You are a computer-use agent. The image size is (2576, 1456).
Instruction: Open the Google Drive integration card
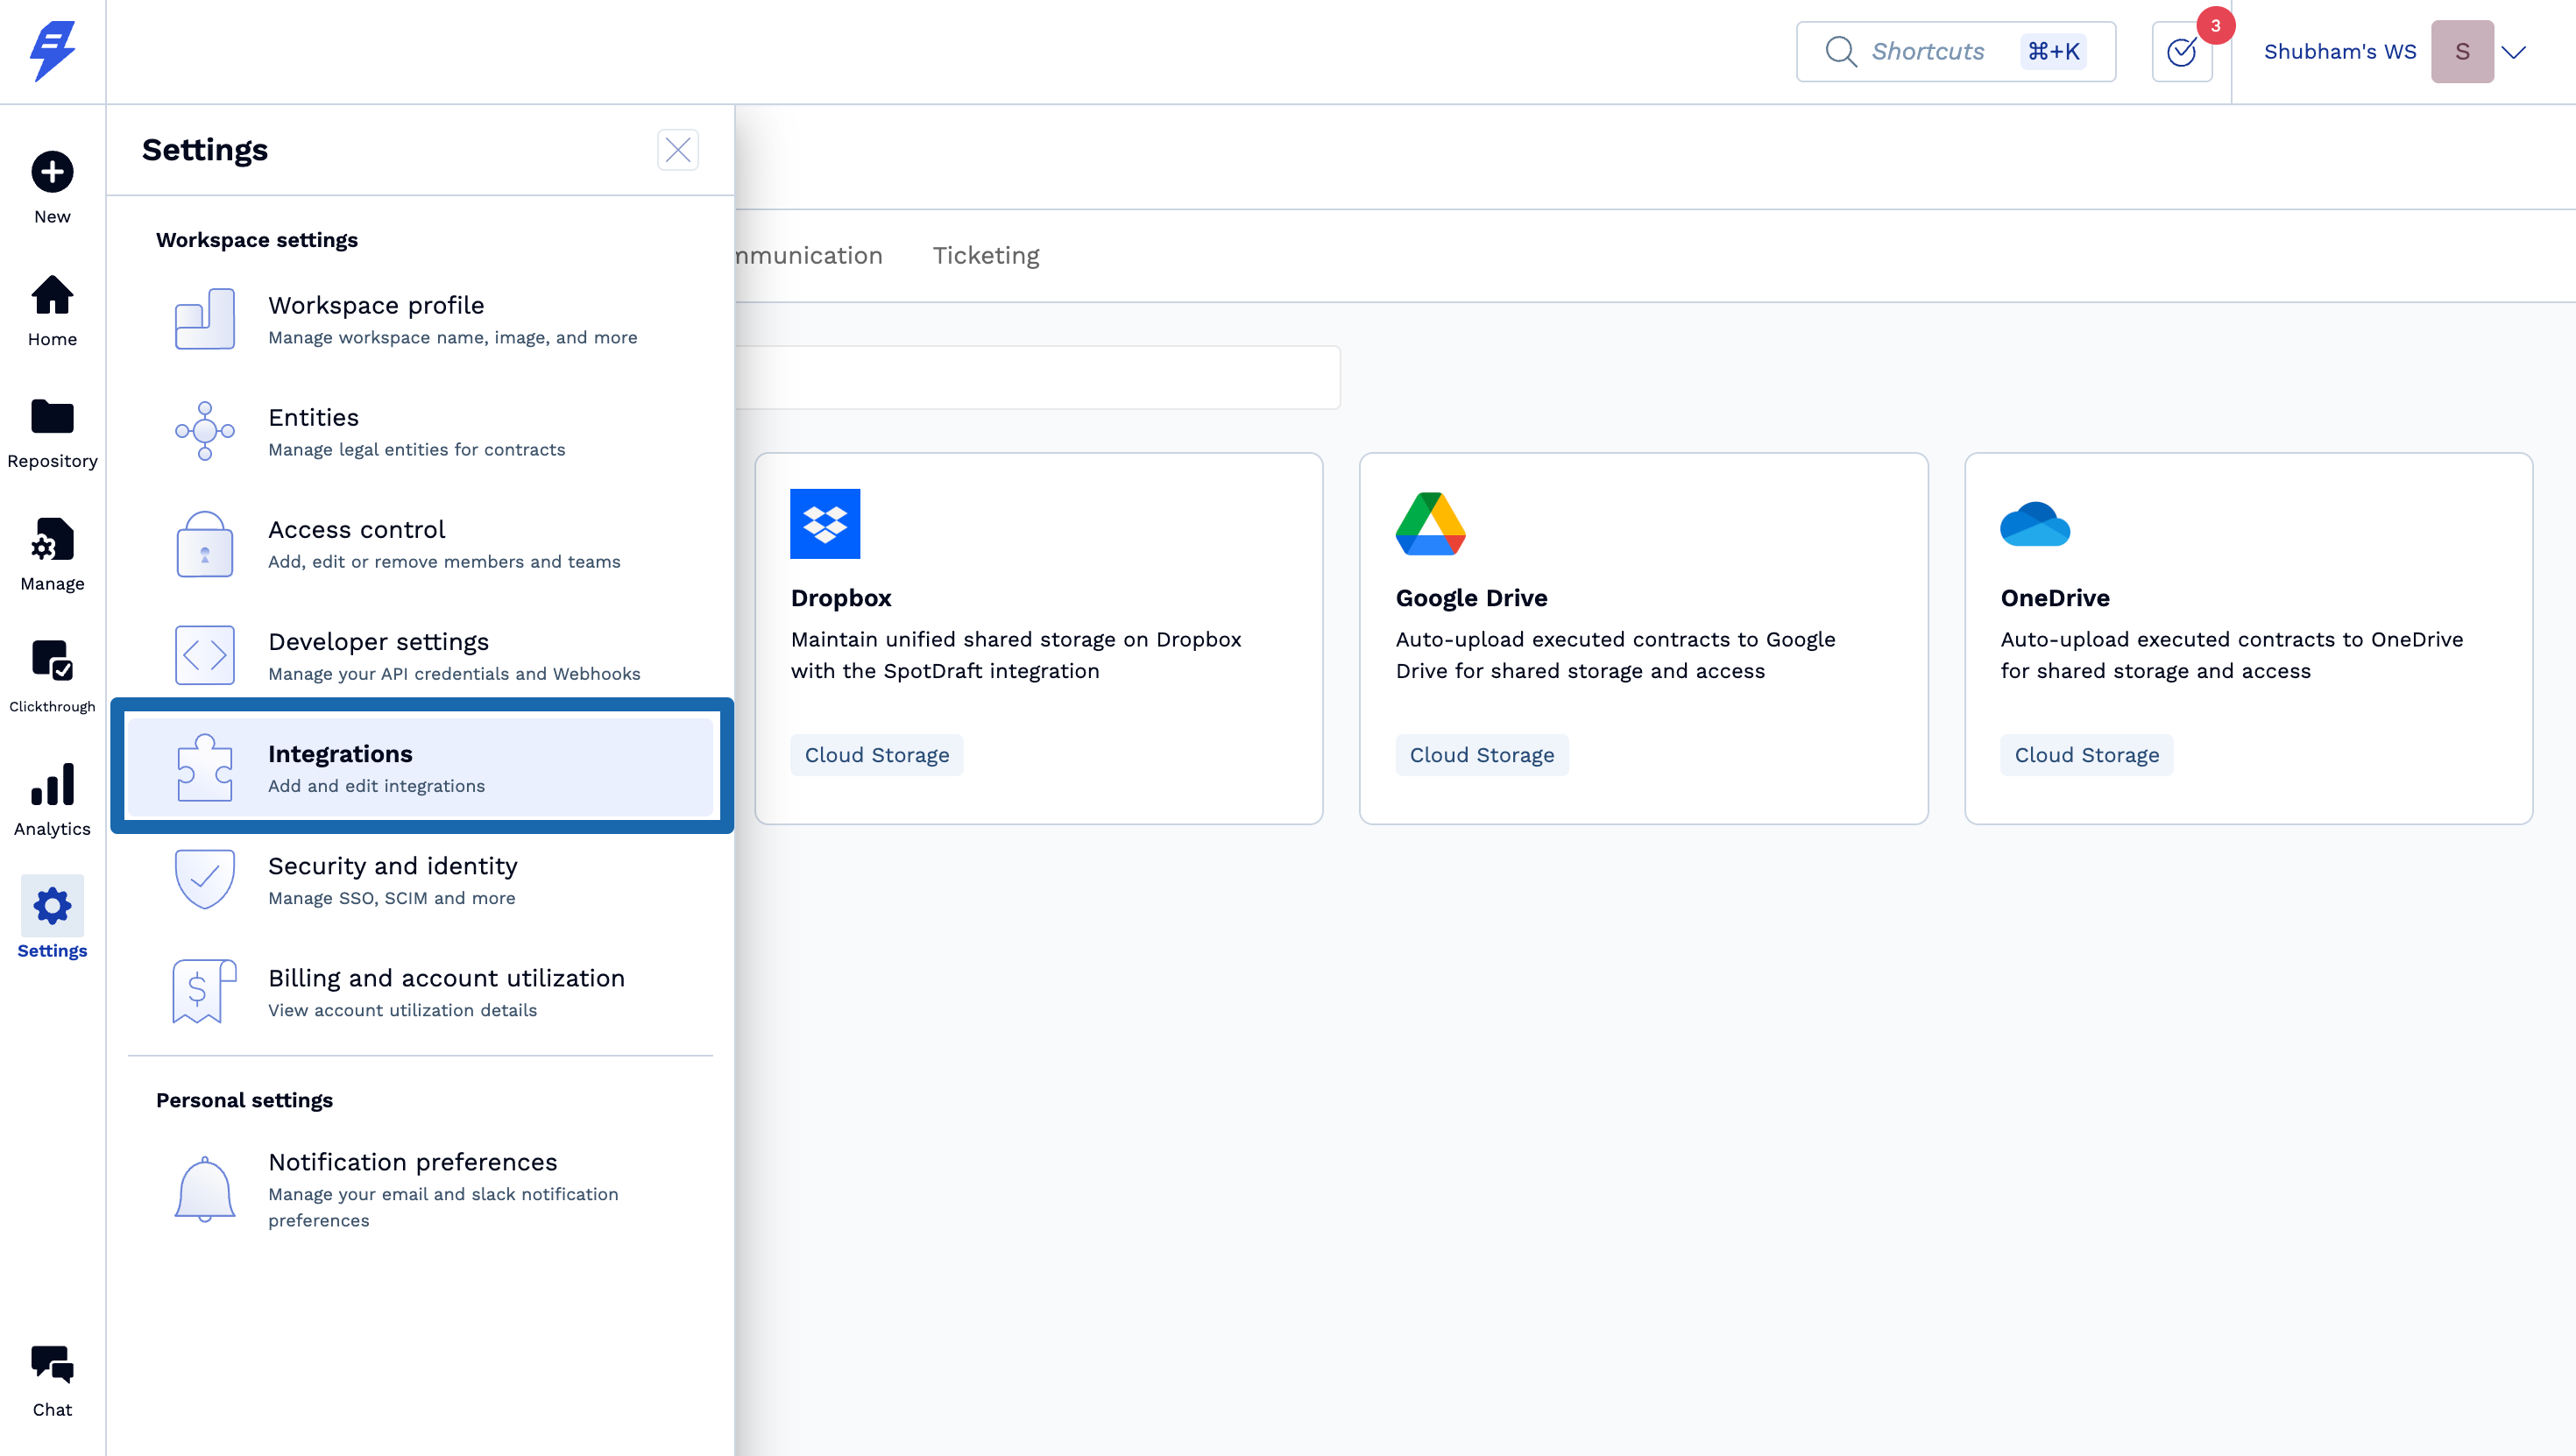click(1643, 637)
